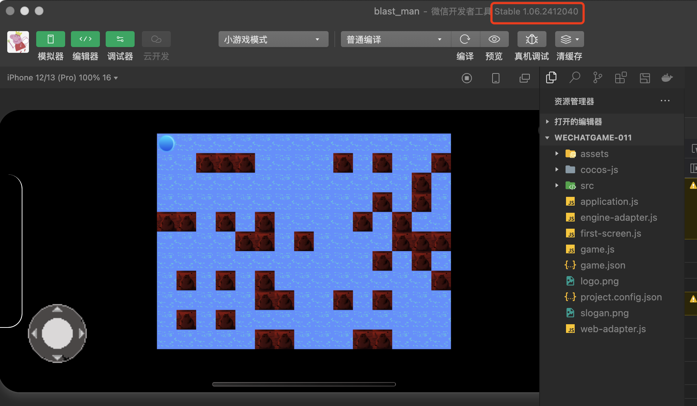Toggle the Simulator panel button
The image size is (697, 406).
[50, 39]
